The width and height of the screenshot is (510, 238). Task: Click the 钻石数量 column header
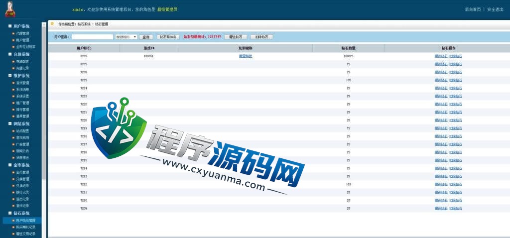point(348,48)
